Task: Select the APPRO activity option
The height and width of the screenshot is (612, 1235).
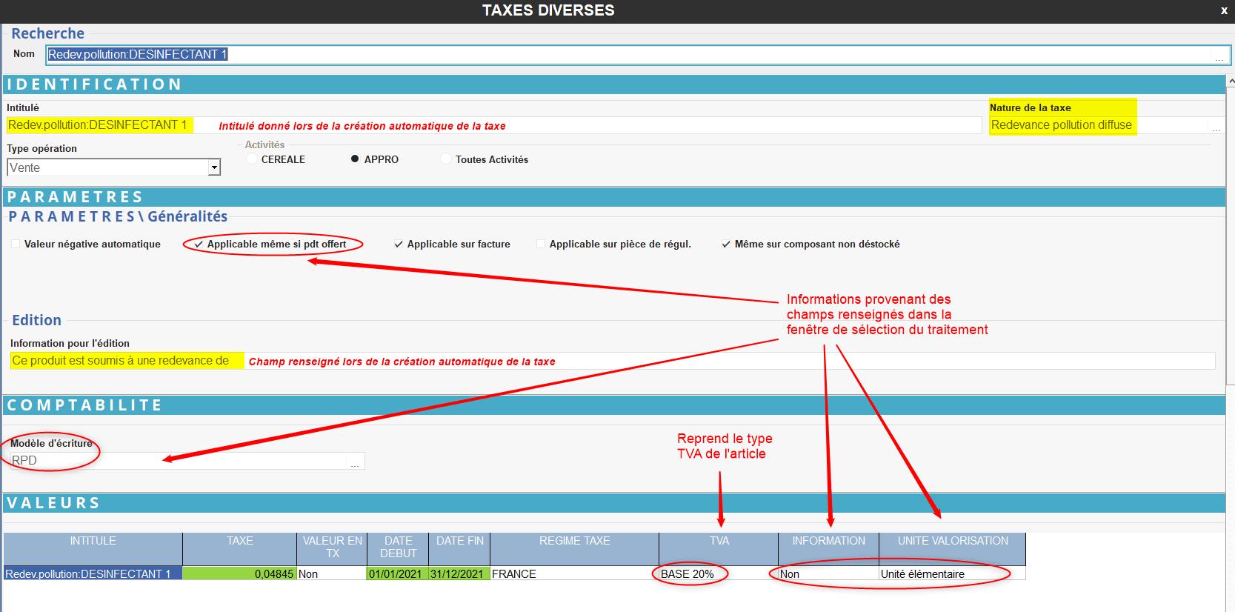Action: 355,159
